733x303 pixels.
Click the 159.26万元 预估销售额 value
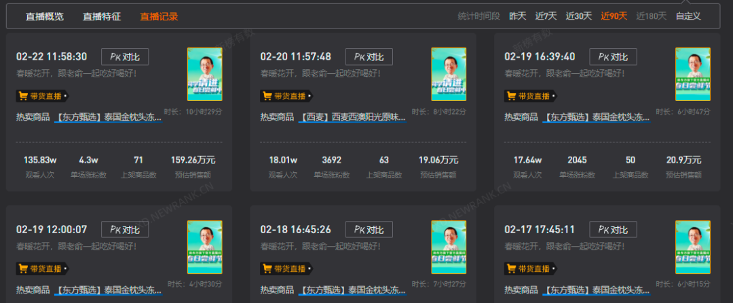coord(193,160)
